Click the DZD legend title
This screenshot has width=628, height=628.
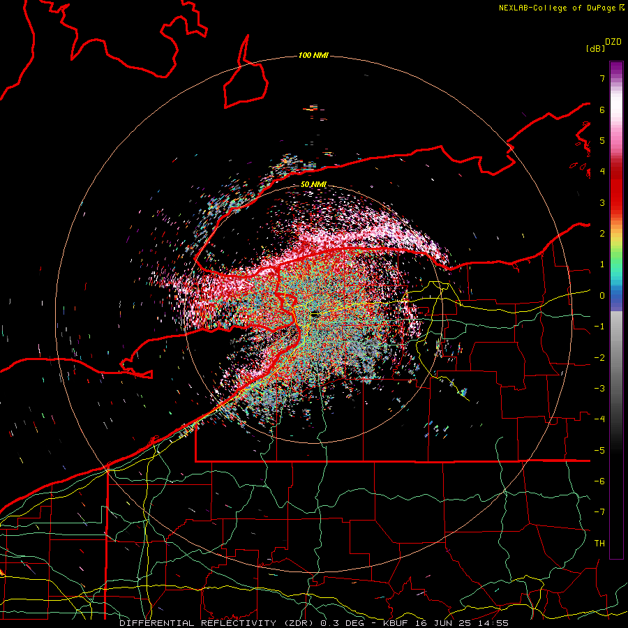click(613, 42)
